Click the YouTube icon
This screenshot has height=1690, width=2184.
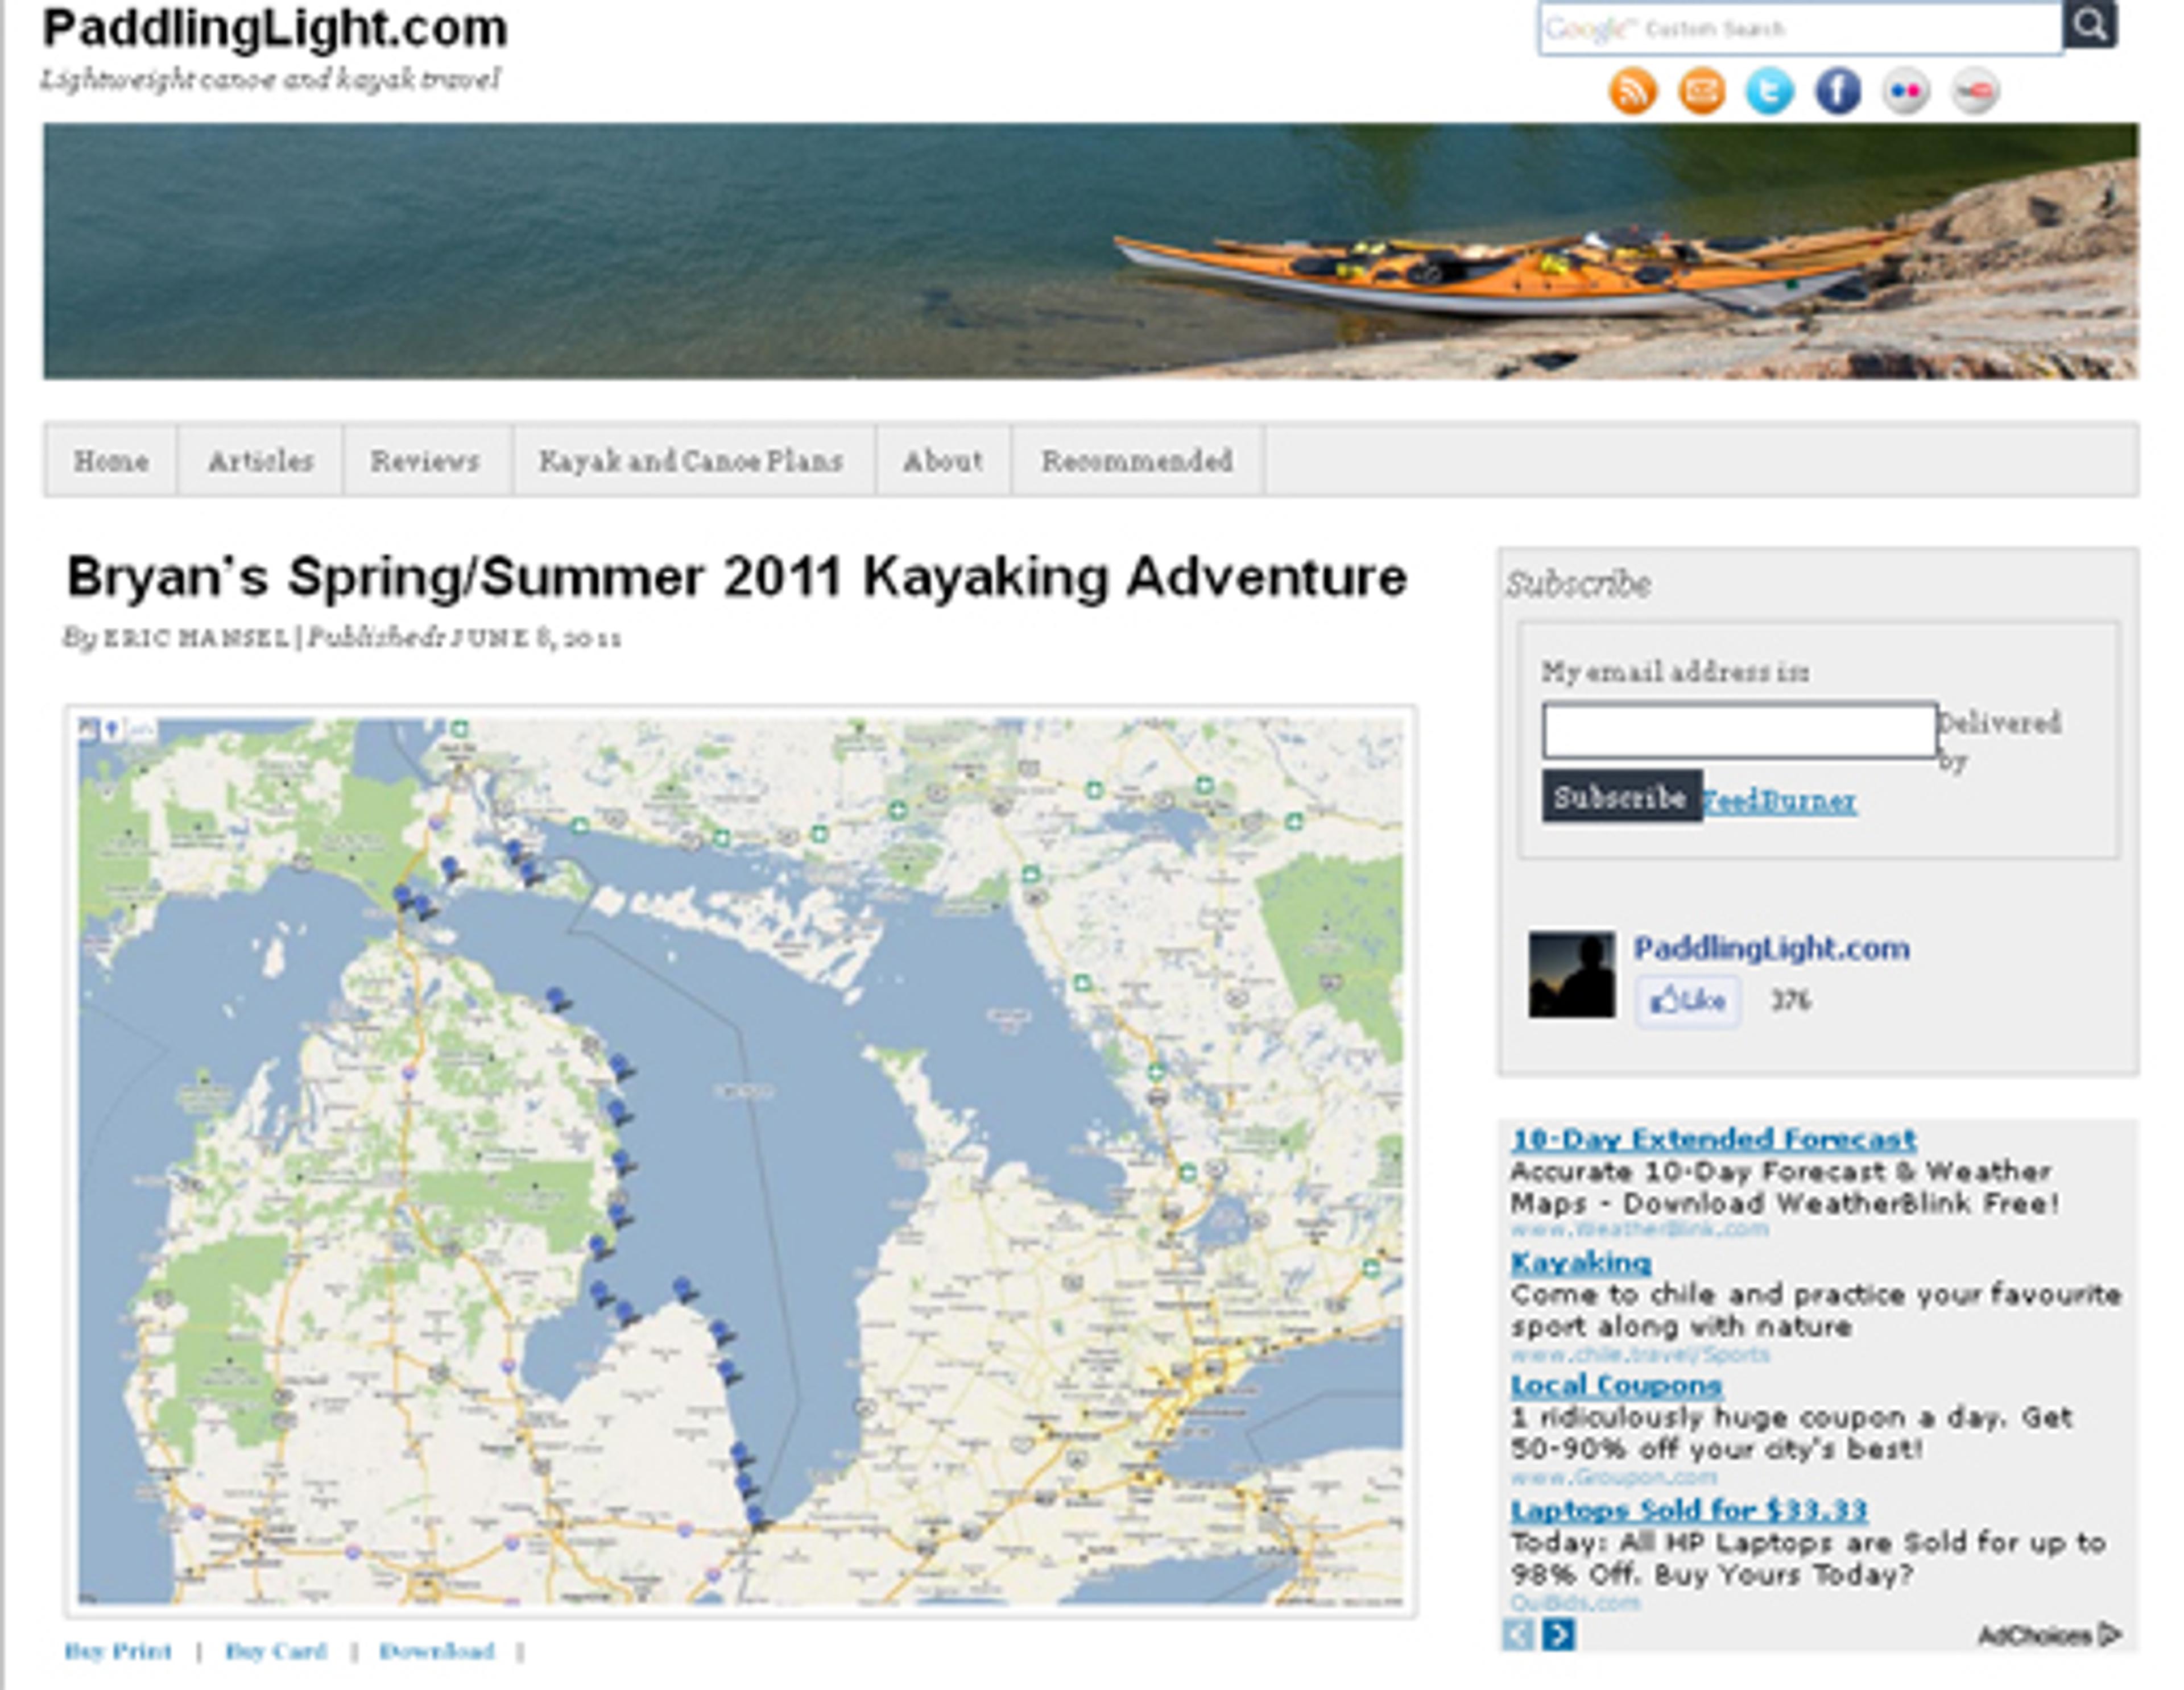pos(1974,92)
